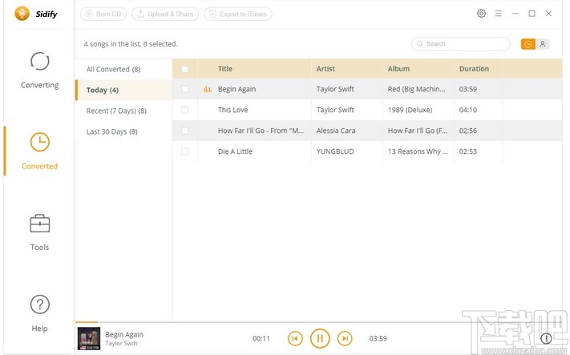Select All Converted (8) filter
Viewport: 570px width, 355px height.
tap(124, 70)
